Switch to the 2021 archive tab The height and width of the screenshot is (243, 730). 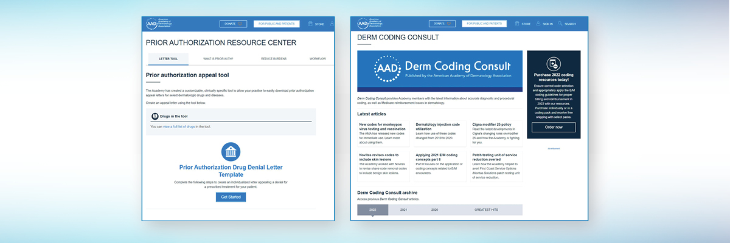coord(403,210)
